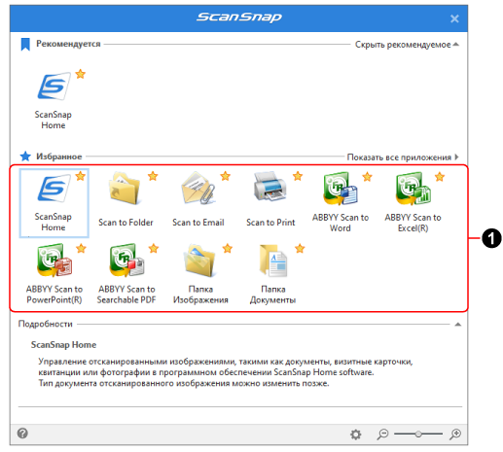Click the zoom out magnifier icon
Screen dimensions: 503x452
382,434
